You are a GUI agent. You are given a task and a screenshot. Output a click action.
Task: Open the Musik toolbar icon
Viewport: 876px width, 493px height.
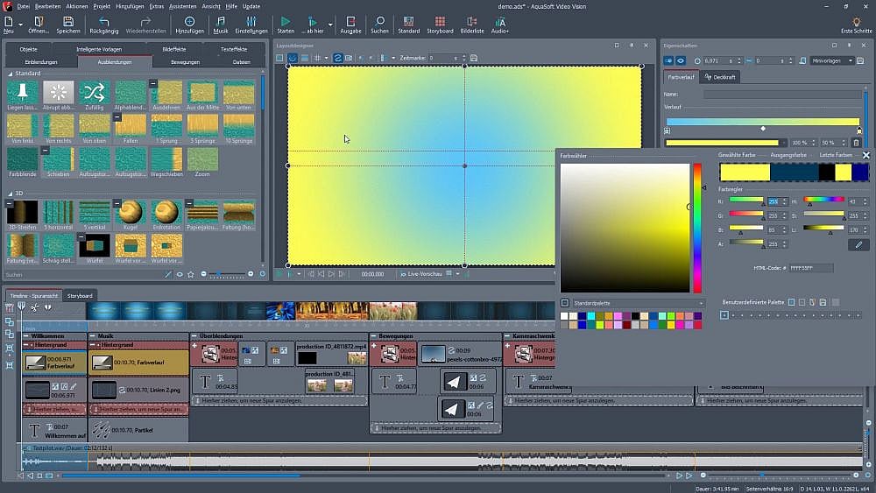(221, 21)
